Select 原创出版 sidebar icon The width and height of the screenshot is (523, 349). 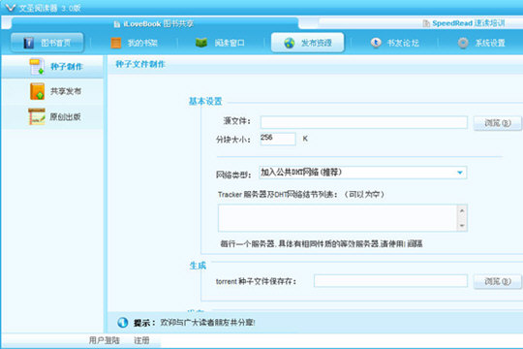pyautogui.click(x=37, y=116)
